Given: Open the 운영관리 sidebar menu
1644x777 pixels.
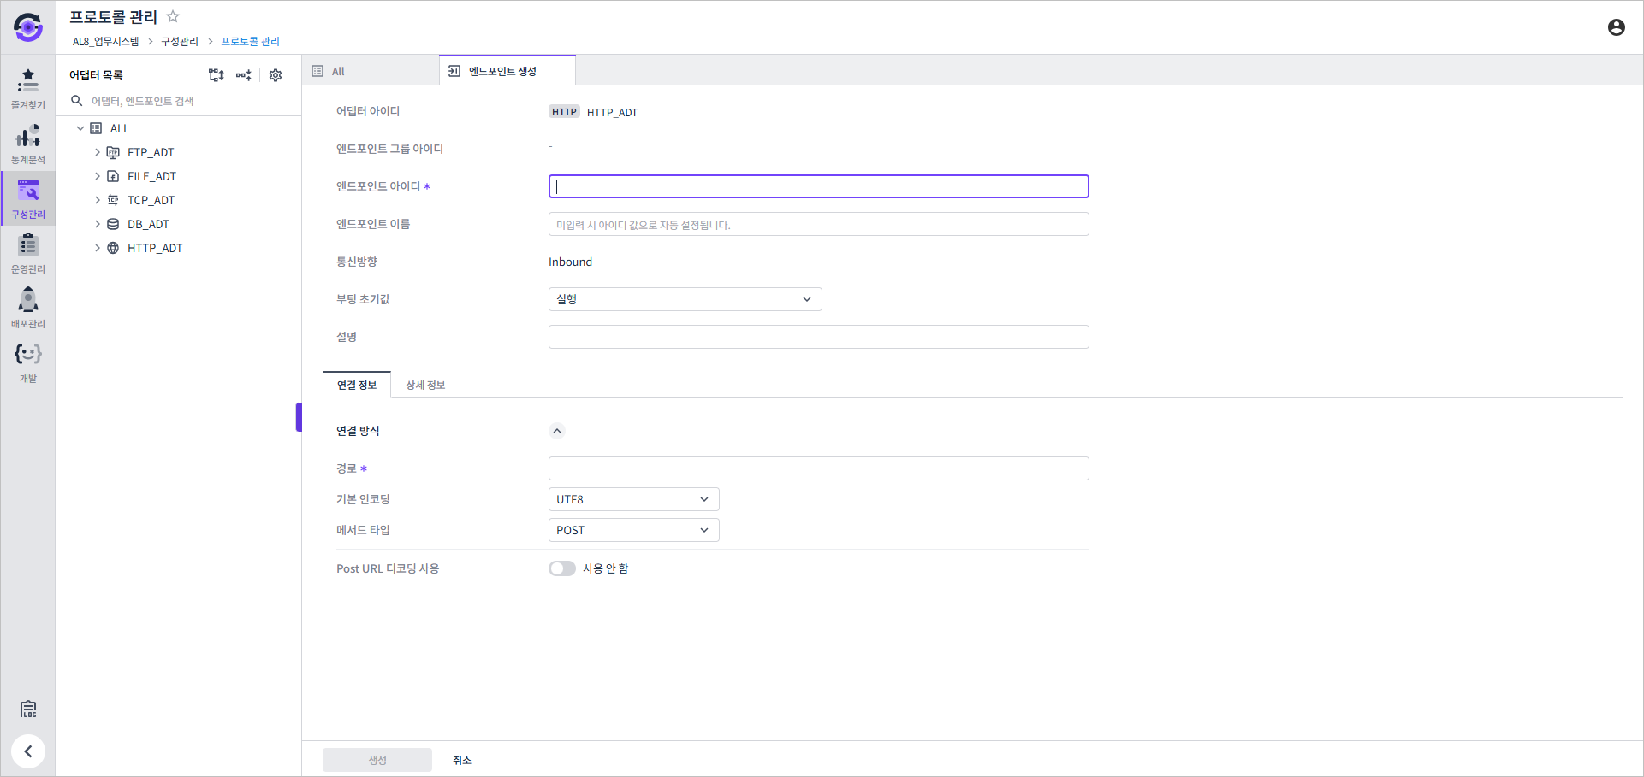Looking at the screenshot, I should coord(28,253).
